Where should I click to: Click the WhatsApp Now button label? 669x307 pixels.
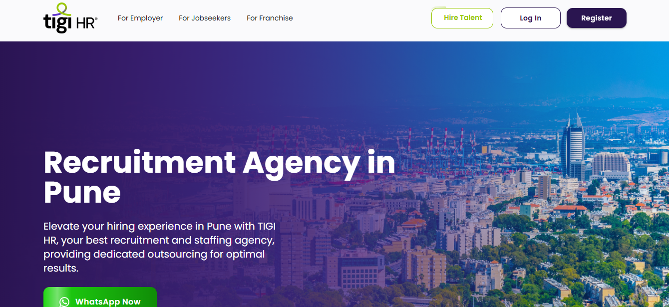pyautogui.click(x=108, y=302)
